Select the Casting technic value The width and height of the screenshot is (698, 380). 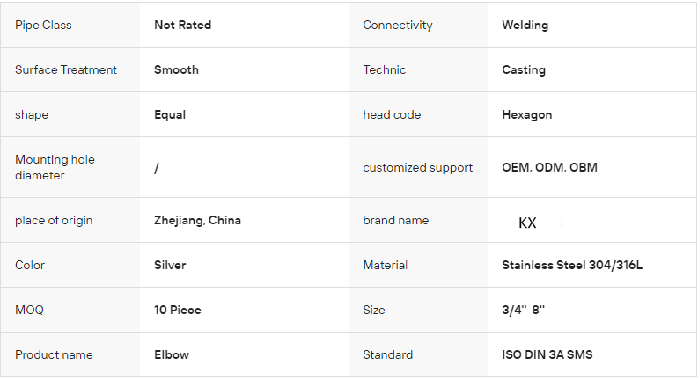coord(524,69)
